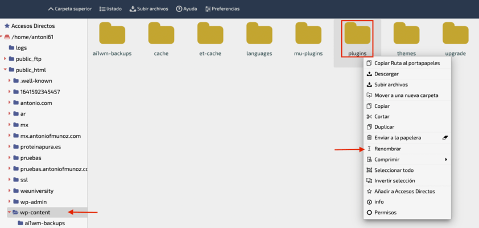Choose Cortar in context menu

pyautogui.click(x=407, y=116)
